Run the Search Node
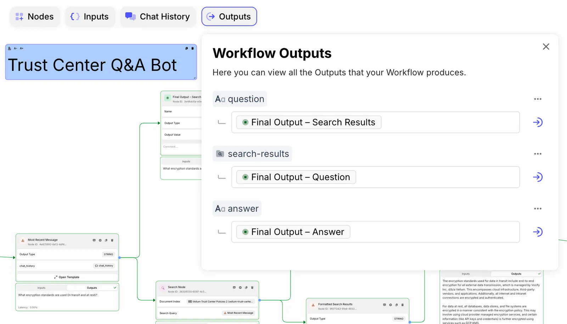Viewport: 567px width, 324px height. [x=240, y=288]
